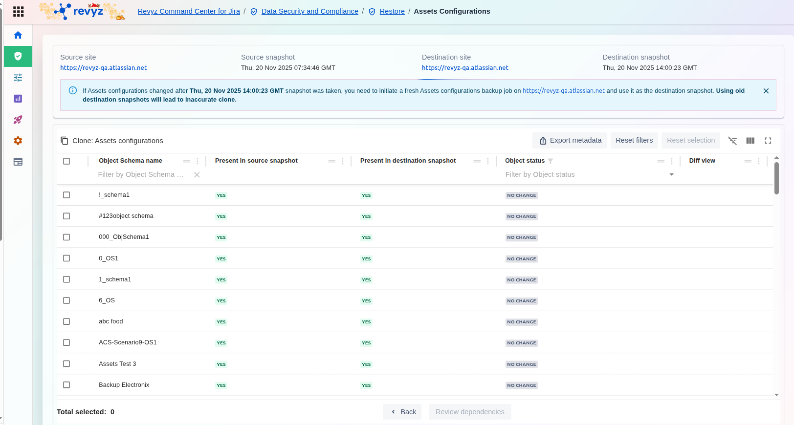This screenshot has height=425, width=794.
Task: Dismiss the info banner with X
Action: point(766,91)
